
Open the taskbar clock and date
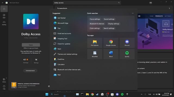click(166, 94)
